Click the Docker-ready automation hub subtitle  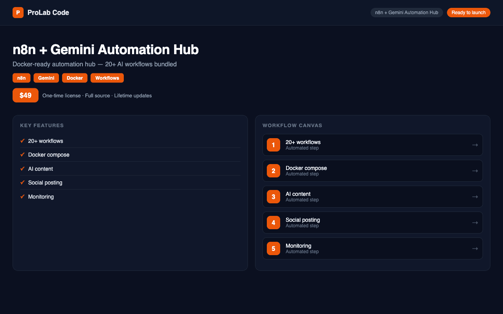(x=95, y=64)
